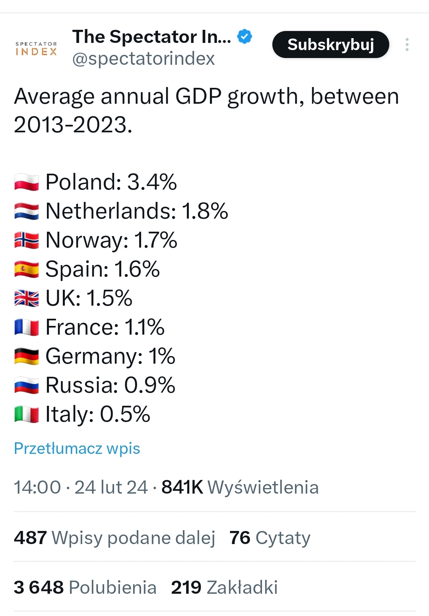
Task: Click the Germany flag emoji
Action: [x=27, y=356]
